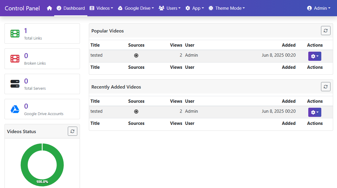This screenshot has height=188, width=337.
Task: Open the Videos dropdown menu
Action: pos(101,8)
